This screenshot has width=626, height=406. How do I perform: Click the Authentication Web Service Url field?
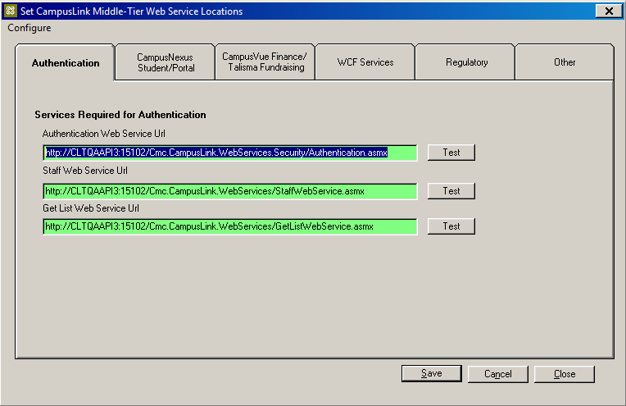230,153
